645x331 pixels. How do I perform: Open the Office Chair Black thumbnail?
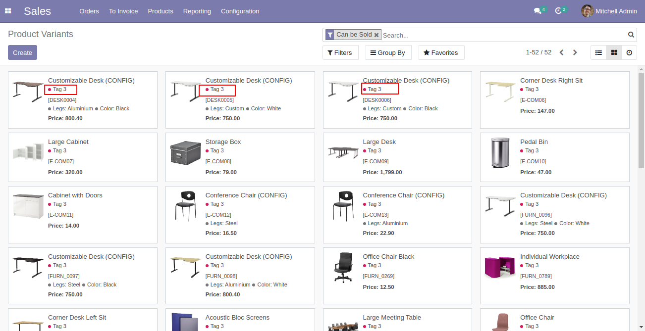tap(343, 267)
